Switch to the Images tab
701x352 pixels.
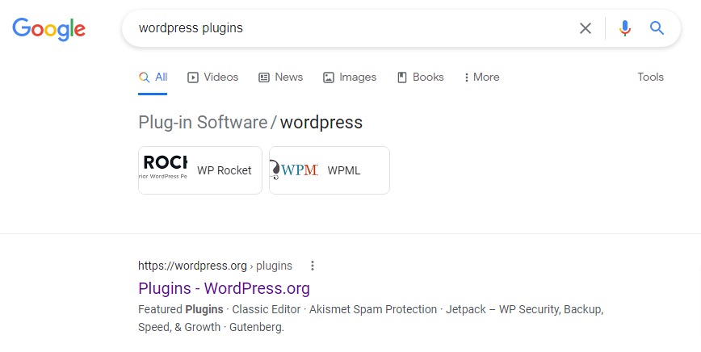[x=350, y=78]
